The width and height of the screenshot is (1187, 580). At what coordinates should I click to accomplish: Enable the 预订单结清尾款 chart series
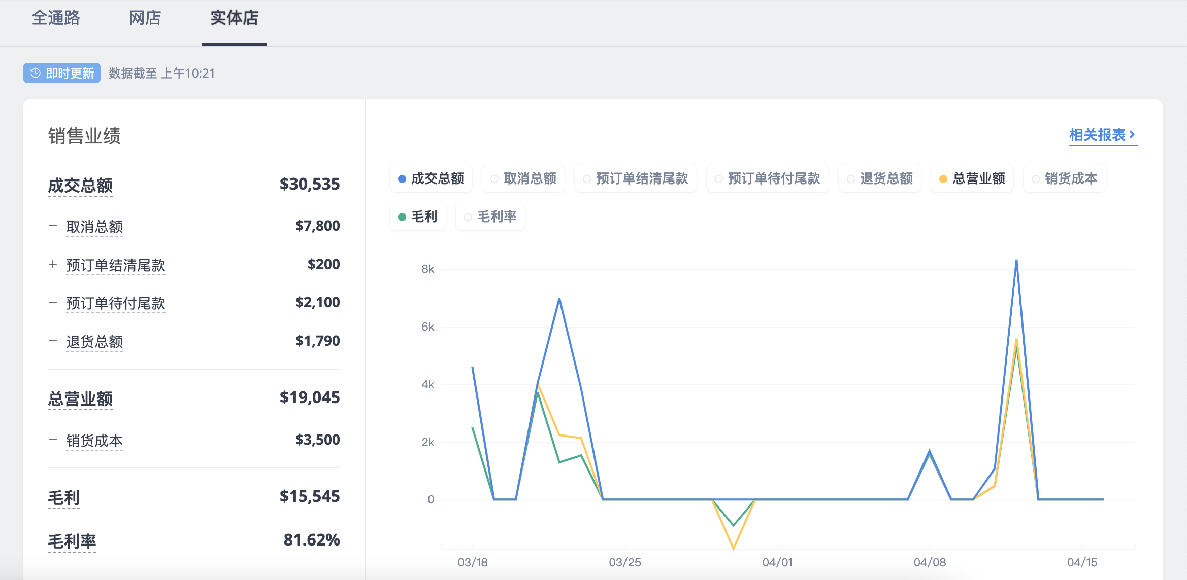tap(636, 178)
